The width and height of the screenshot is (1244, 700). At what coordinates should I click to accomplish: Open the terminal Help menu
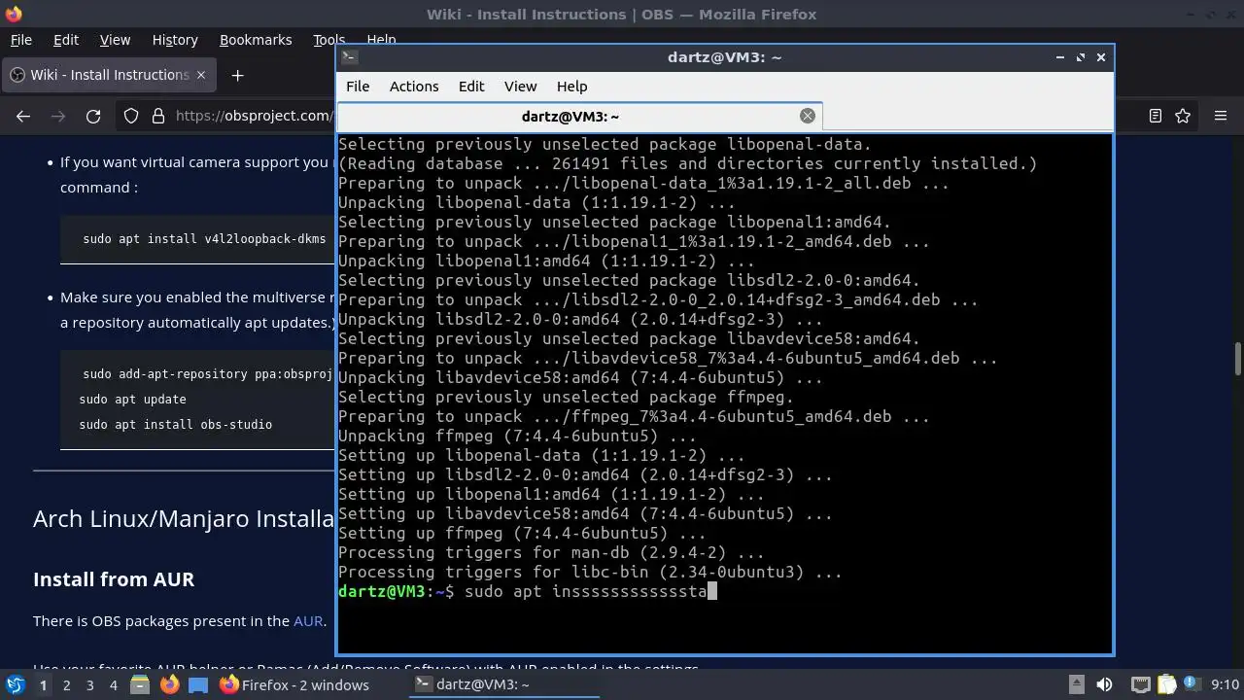(571, 87)
